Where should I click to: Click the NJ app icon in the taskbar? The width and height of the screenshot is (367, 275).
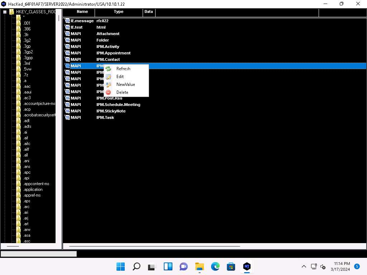click(x=247, y=266)
